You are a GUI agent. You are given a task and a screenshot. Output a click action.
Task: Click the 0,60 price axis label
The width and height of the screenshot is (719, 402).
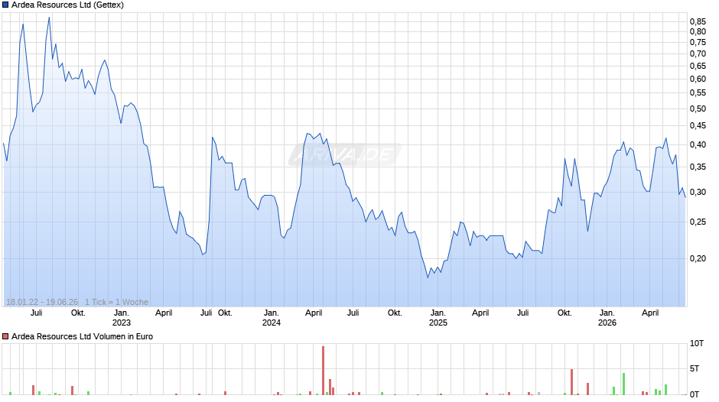[698, 79]
